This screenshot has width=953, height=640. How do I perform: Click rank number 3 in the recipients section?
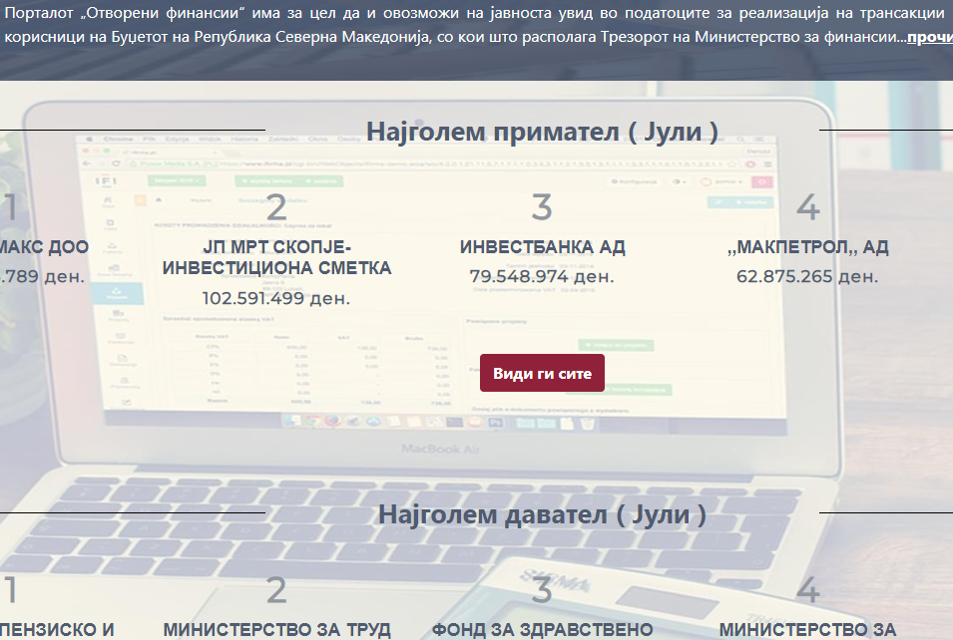tap(542, 207)
